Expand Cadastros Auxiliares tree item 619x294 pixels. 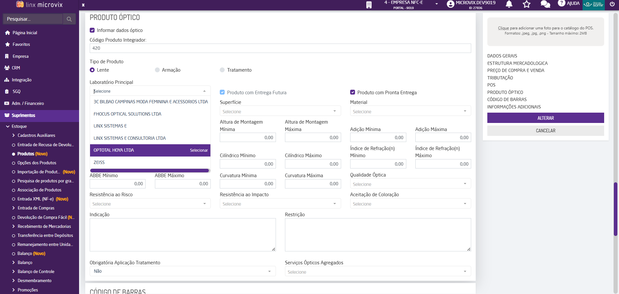14,136
